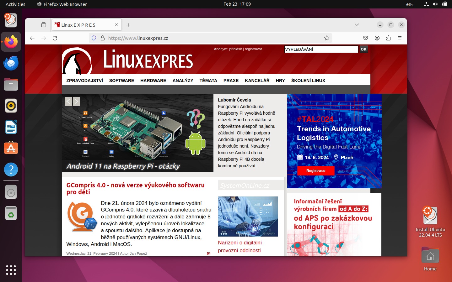
Task: Click the registrovat link
Action: pos(253,49)
